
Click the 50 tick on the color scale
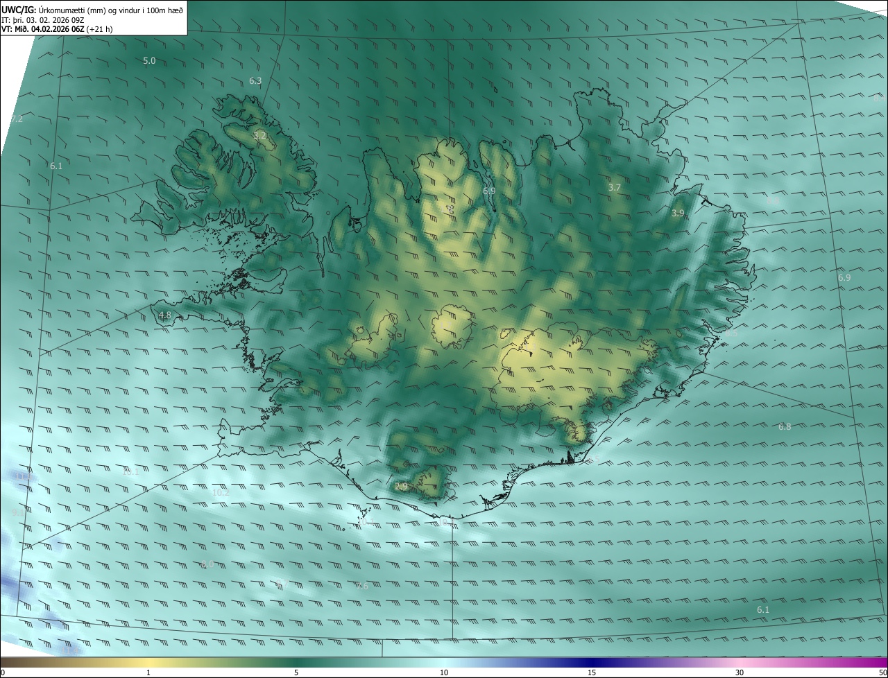tap(882, 672)
